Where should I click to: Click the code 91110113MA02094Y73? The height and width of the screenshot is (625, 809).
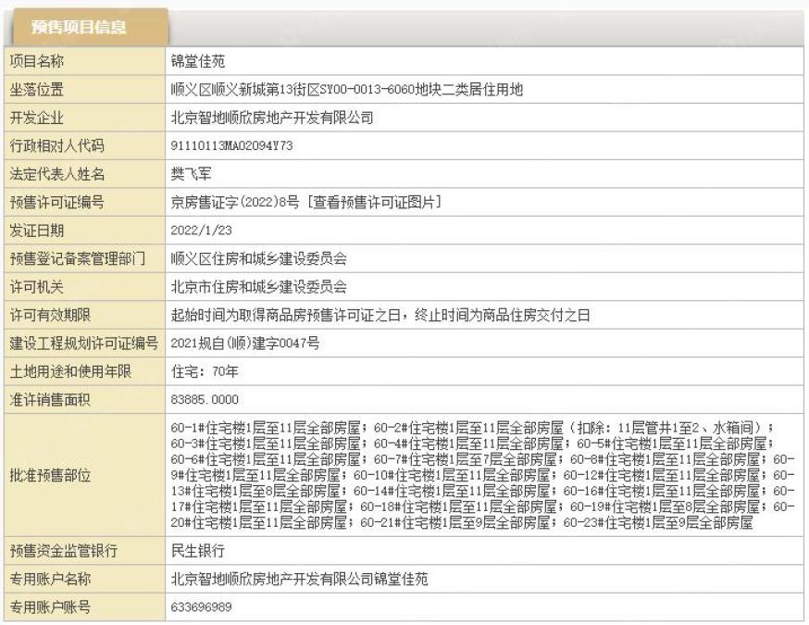point(232,146)
